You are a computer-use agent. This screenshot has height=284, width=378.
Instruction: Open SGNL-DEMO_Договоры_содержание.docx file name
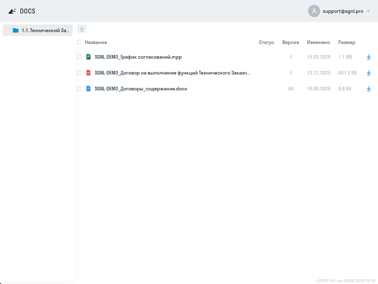[x=141, y=89]
